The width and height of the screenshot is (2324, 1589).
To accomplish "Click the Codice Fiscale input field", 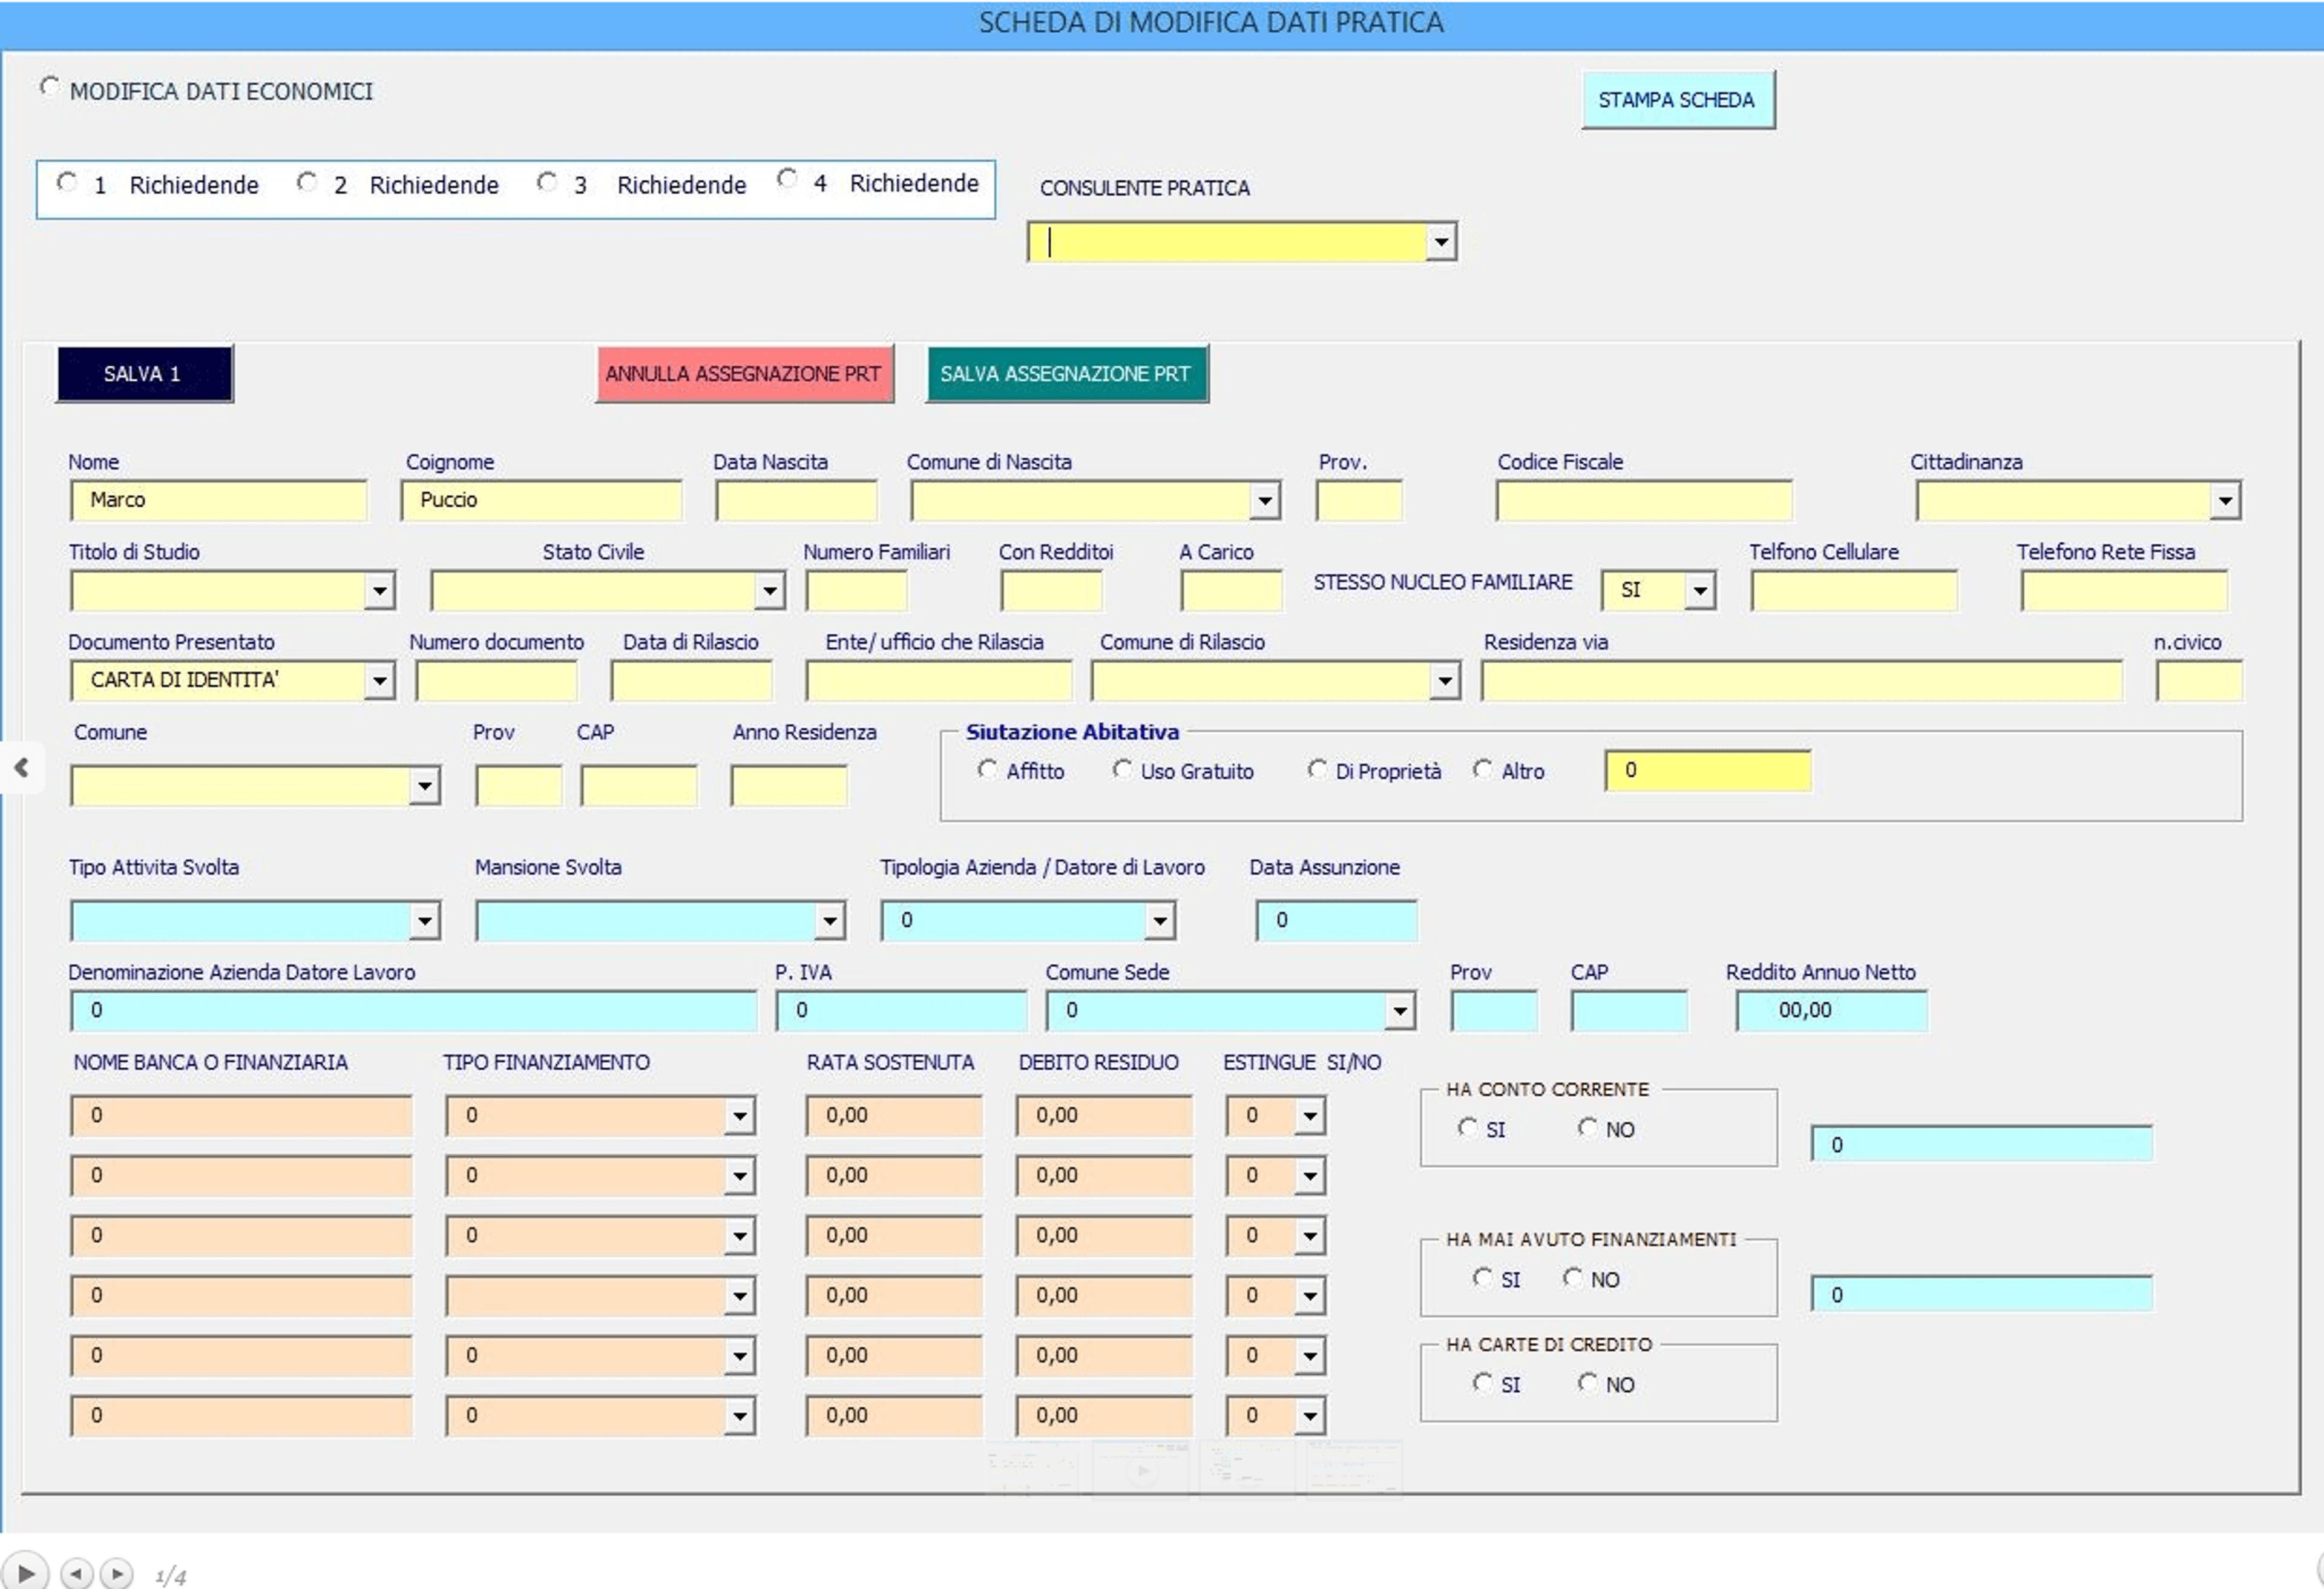I will coord(1643,500).
